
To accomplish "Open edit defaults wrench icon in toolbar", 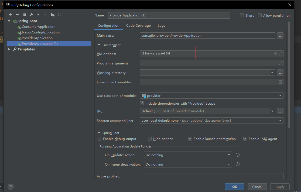I will pos(31,15).
